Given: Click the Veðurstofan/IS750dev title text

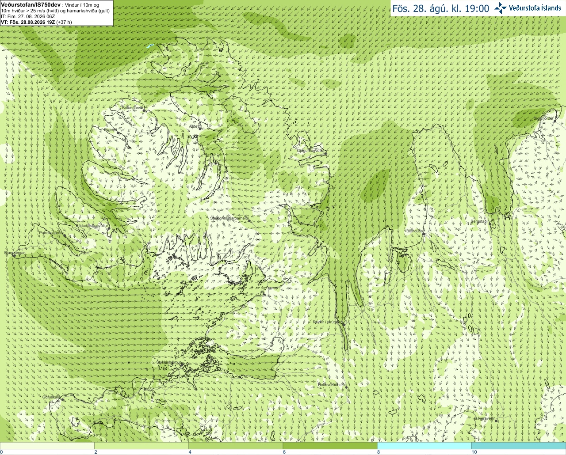Looking at the screenshot, I should point(31,4).
